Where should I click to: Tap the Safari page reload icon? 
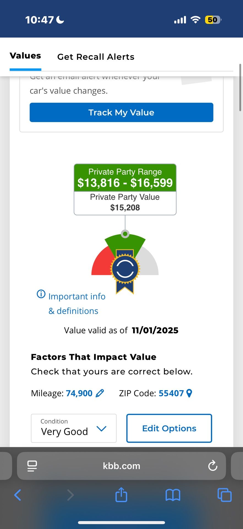tap(213, 466)
